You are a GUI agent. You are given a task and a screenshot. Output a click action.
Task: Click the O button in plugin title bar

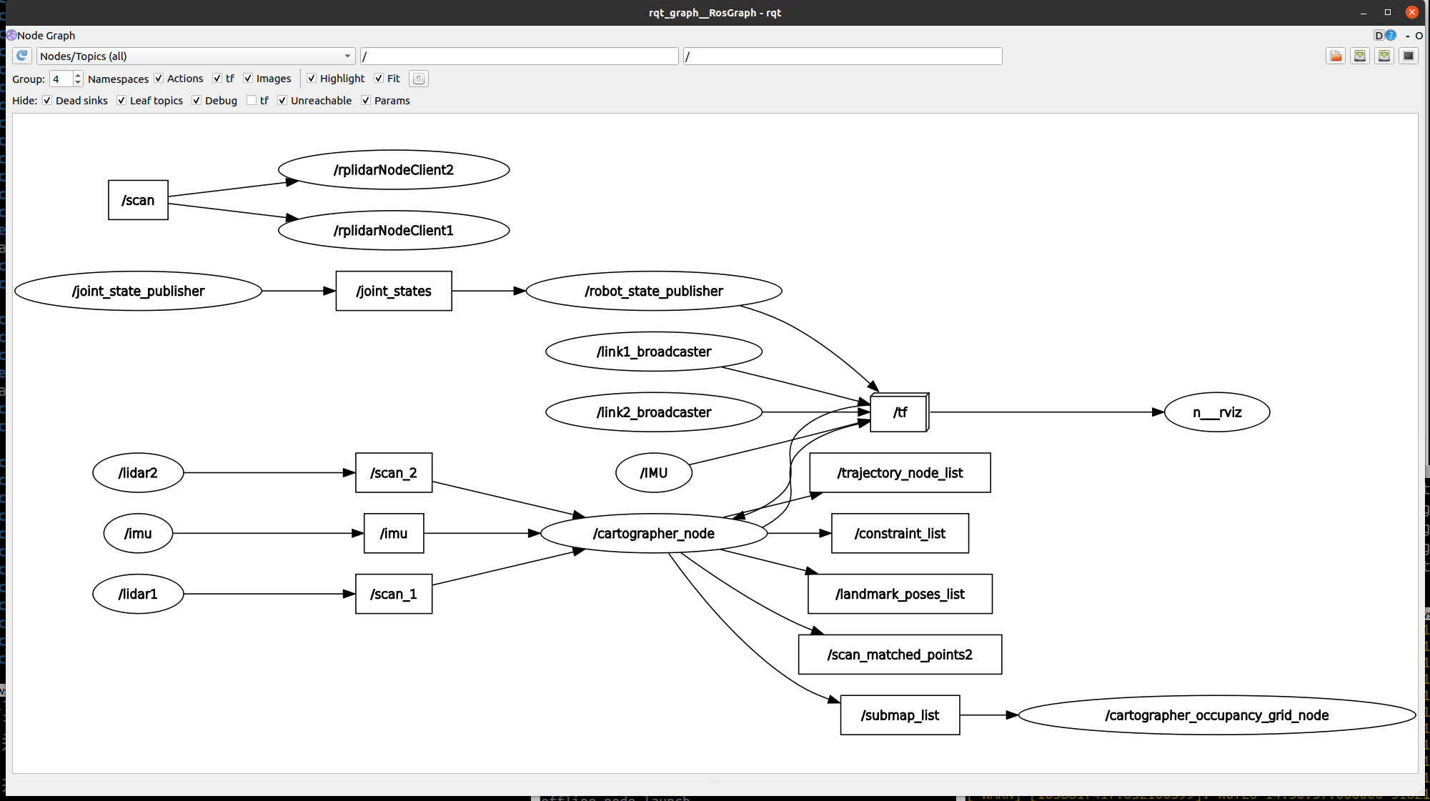1419,35
